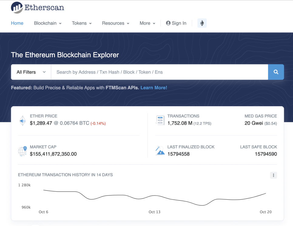Focus the address search input field
Image resolution: width=293 pixels, height=226 pixels.
point(160,72)
